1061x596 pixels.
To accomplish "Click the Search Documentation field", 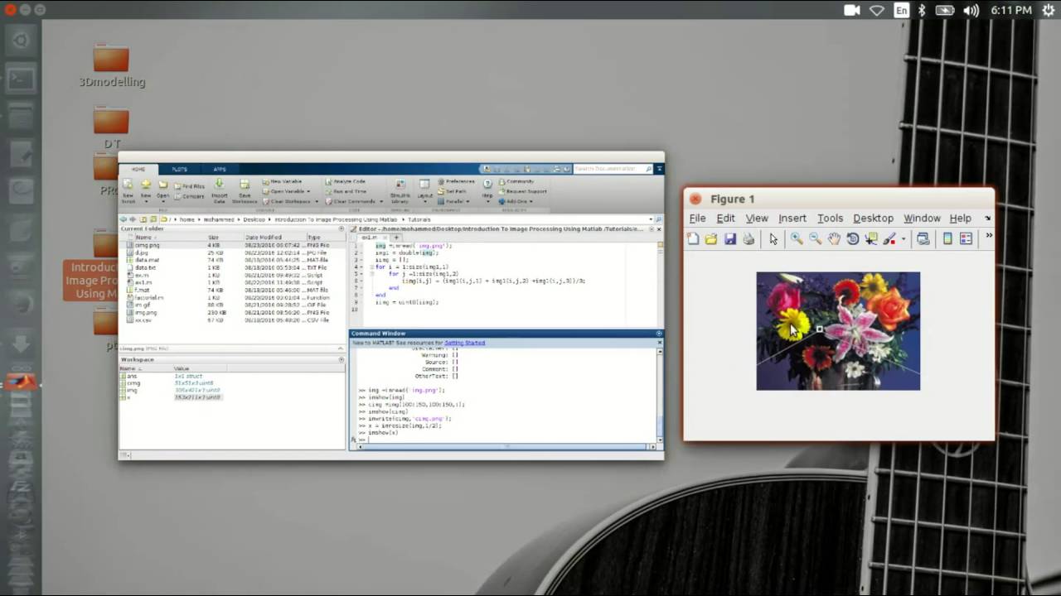I will click(x=613, y=169).
